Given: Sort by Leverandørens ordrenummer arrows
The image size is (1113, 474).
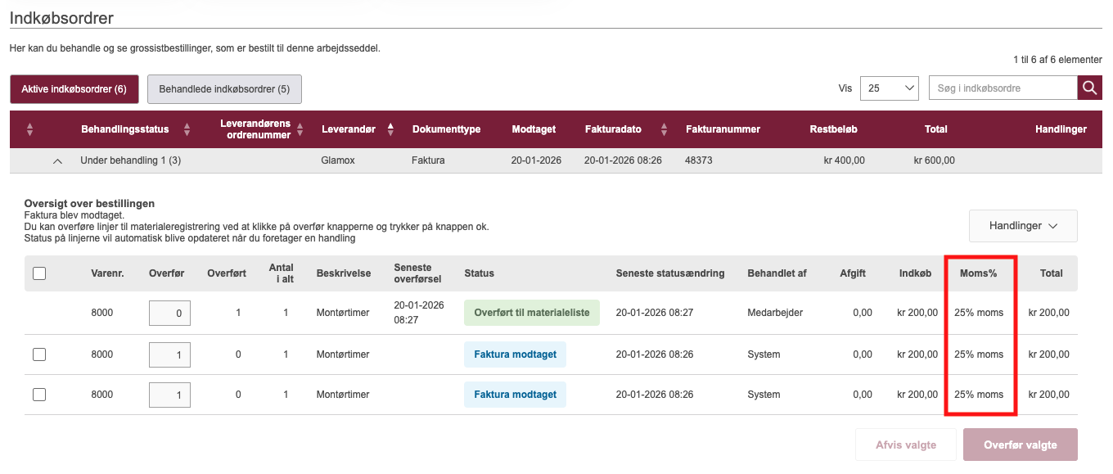Looking at the screenshot, I should tap(300, 129).
